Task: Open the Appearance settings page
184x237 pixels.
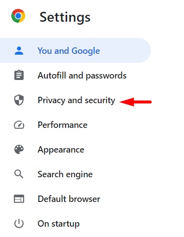Action: tap(61, 150)
